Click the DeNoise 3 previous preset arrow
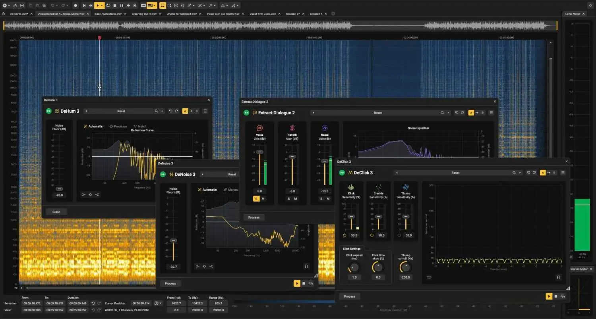The image size is (596, 319). coord(203,174)
